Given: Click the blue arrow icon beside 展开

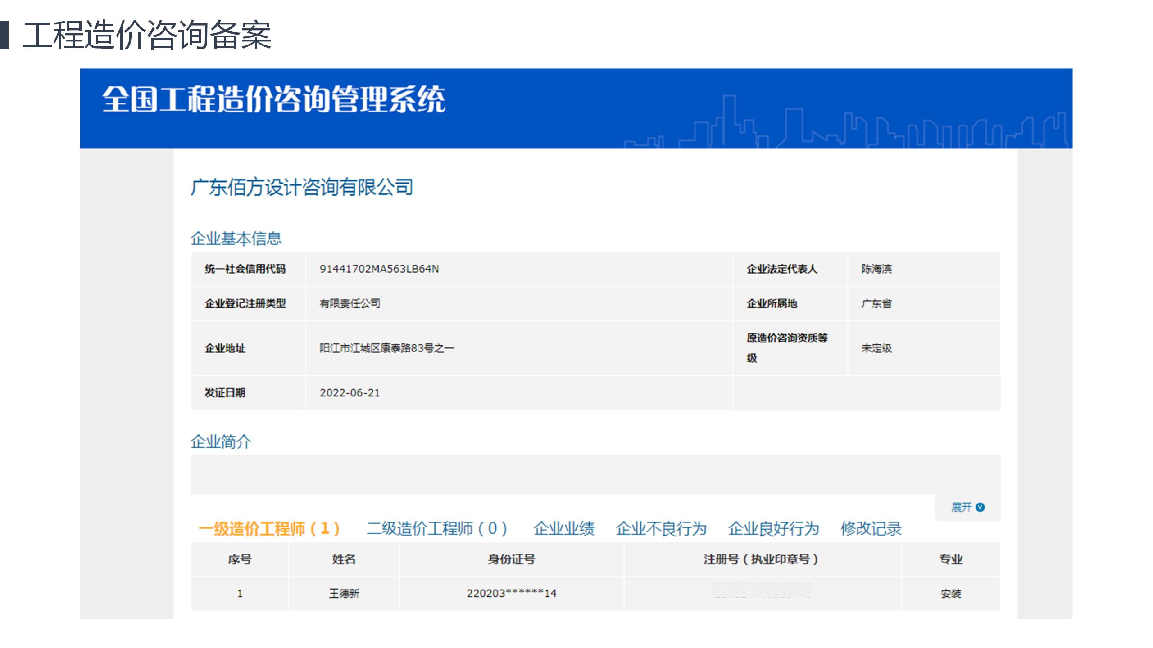Looking at the screenshot, I should click(980, 507).
